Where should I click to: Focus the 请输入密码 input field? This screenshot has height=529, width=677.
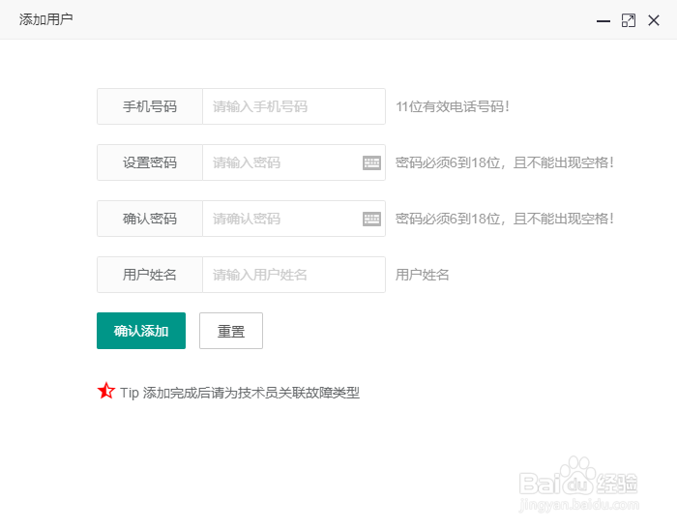(294, 162)
